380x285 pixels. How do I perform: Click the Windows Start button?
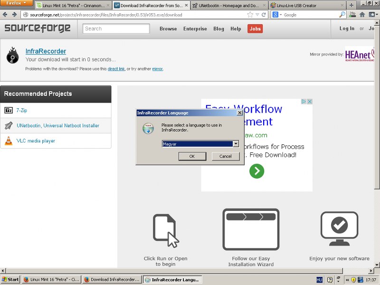pos(10,280)
